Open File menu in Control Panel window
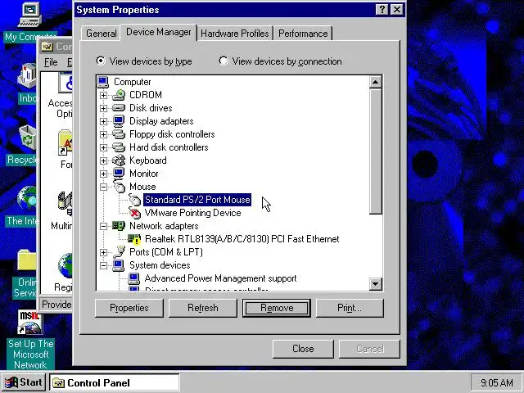 tap(51, 62)
